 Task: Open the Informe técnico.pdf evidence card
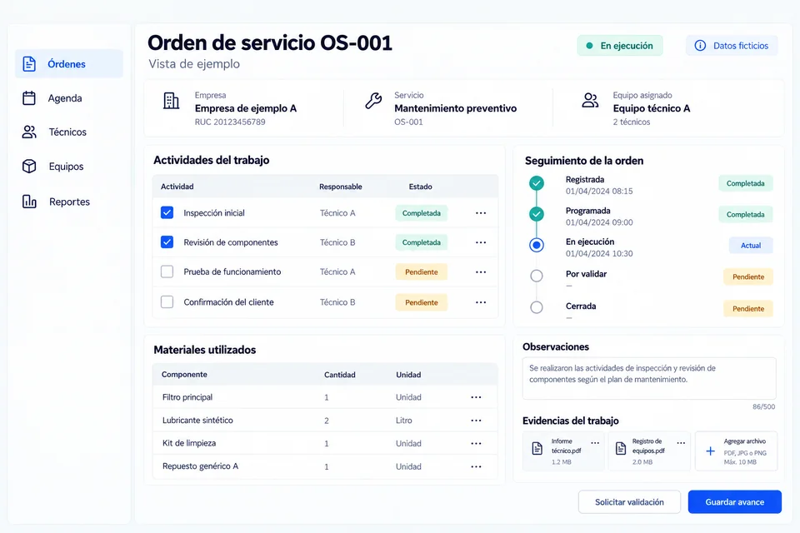tap(563, 451)
